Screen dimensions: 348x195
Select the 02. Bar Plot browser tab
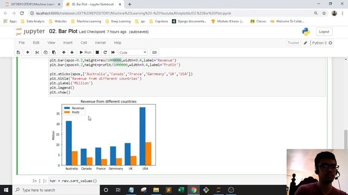point(93,4)
